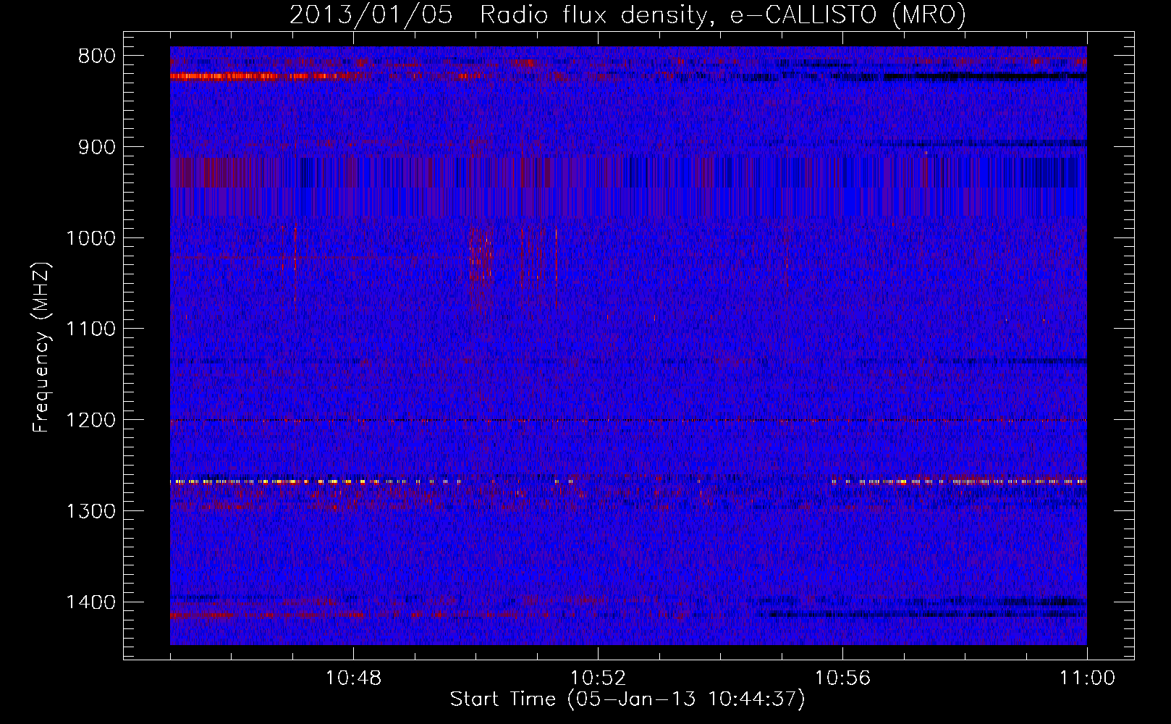Click the plot title '2013/01/05 Radio flux density, e-CALLISTO (MRO)'
The height and width of the screenshot is (724, 1171).
pos(627,15)
